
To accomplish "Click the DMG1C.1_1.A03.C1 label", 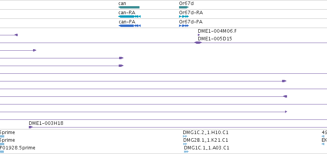I will pos(207,148).
